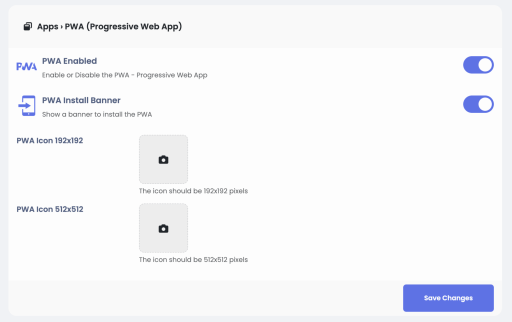Click the Apps stack icon in header

click(x=28, y=26)
